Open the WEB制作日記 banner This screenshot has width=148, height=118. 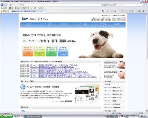pyautogui.click(x=114, y=64)
